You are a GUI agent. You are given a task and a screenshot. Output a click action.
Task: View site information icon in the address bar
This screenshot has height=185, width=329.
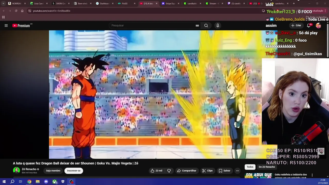(30, 11)
